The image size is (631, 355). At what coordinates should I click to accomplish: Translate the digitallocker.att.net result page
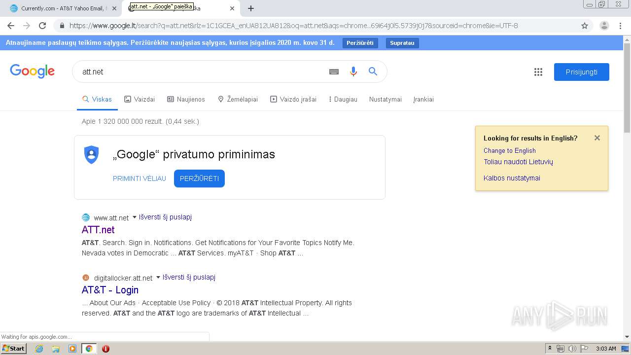point(189,277)
